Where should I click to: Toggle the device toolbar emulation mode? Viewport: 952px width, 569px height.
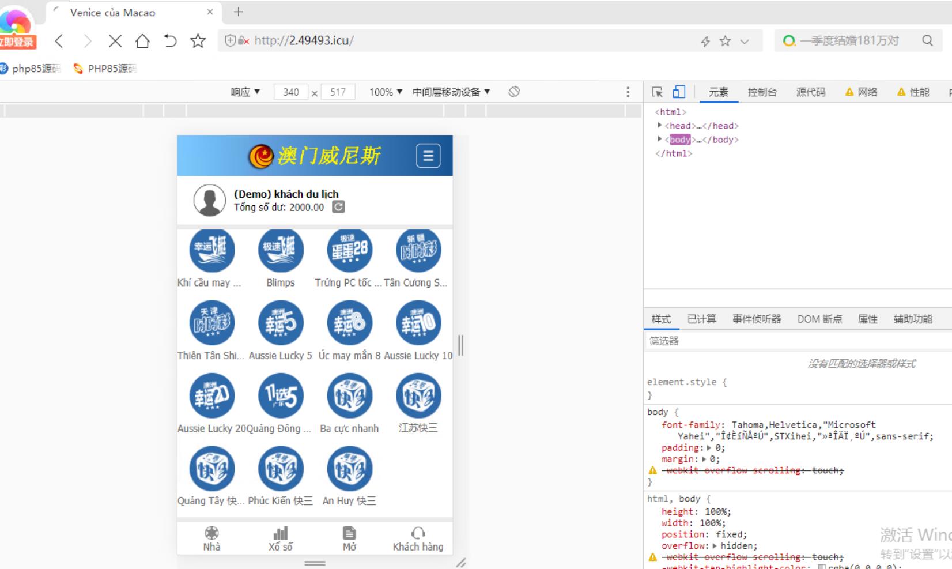679,92
